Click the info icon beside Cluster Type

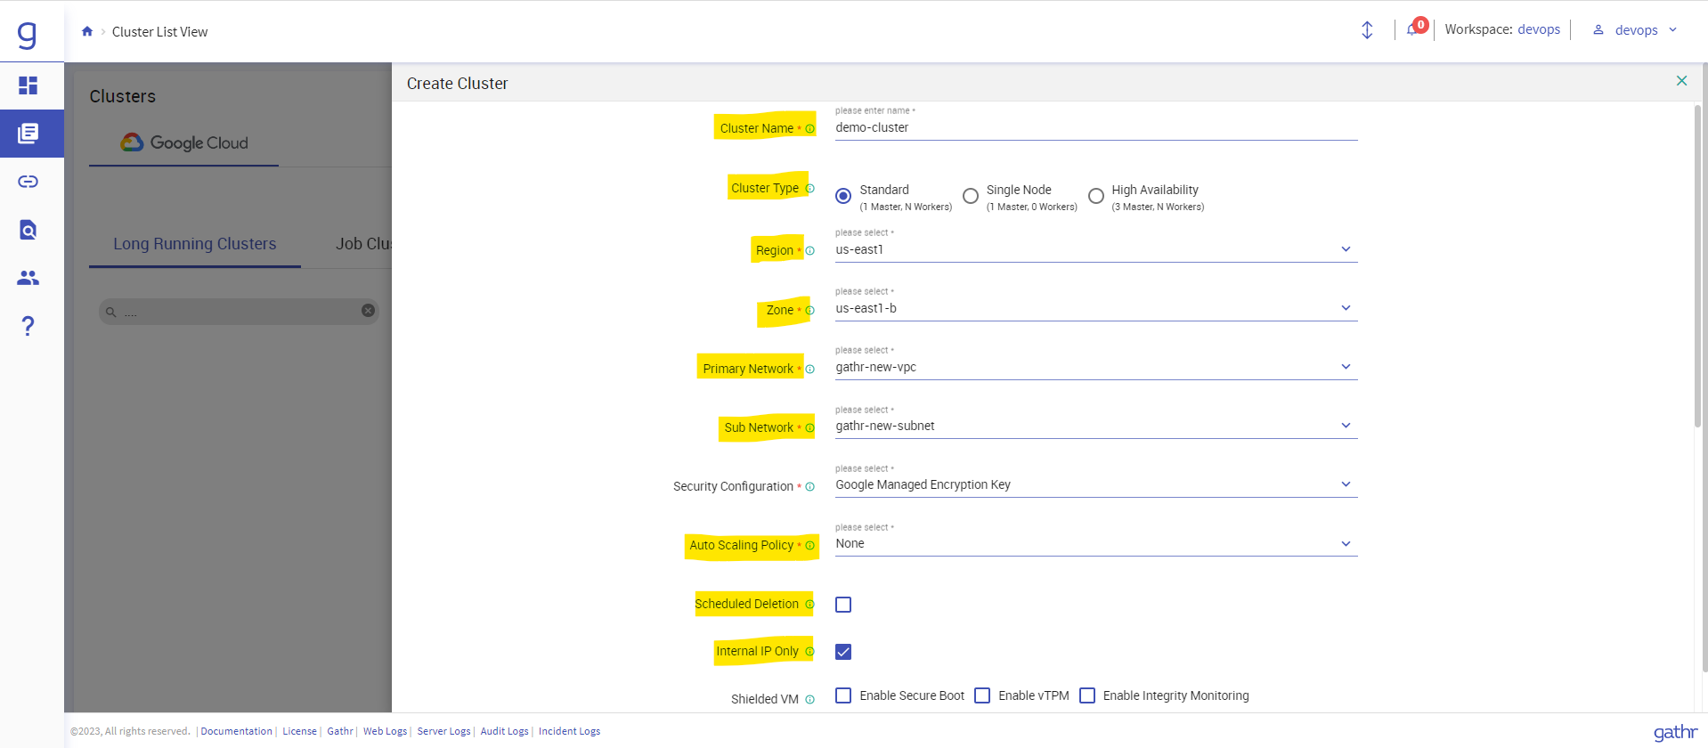pos(809,188)
